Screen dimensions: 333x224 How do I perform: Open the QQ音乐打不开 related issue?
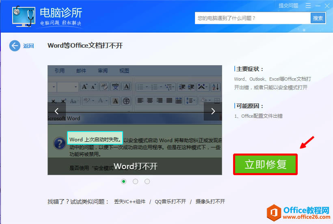(x=170, y=202)
